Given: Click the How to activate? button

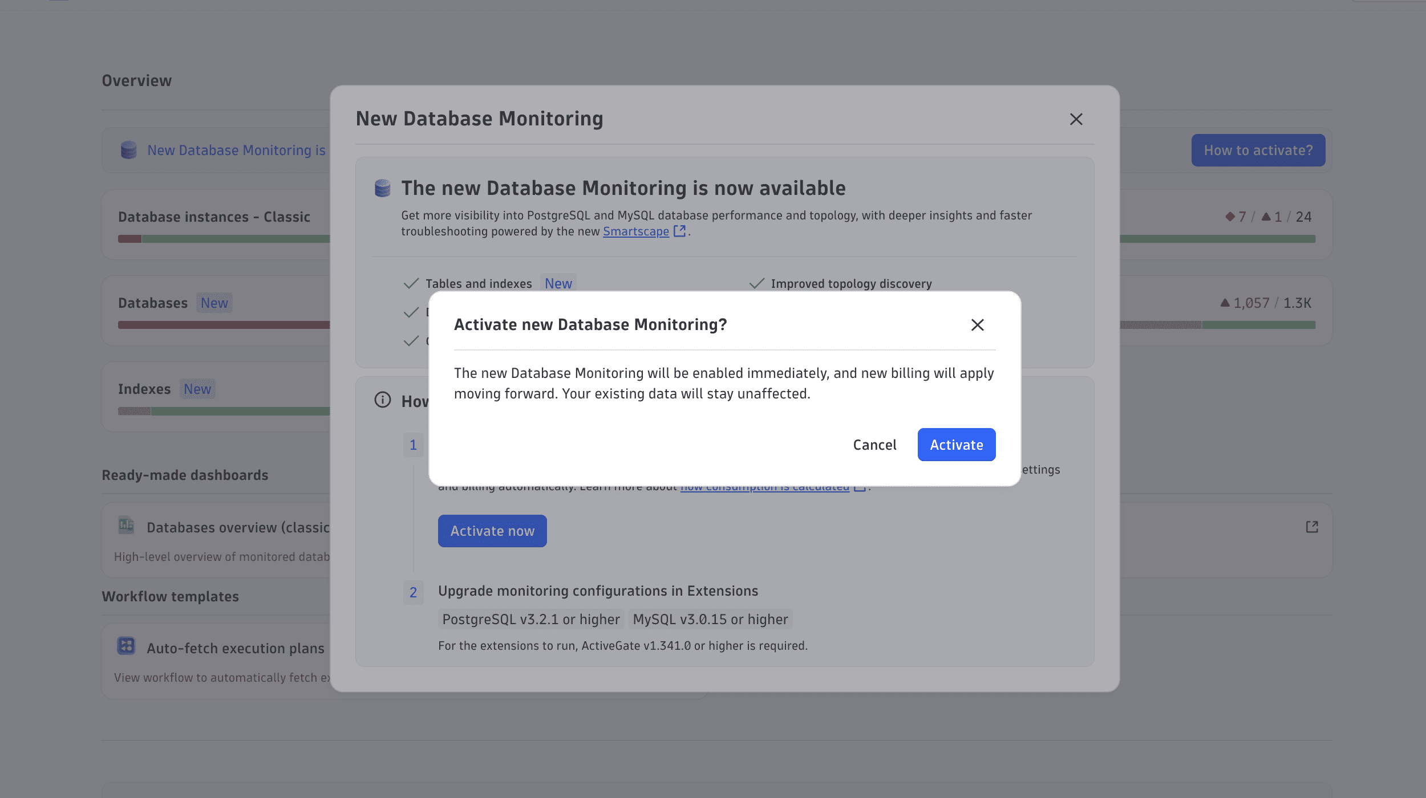Looking at the screenshot, I should pos(1258,150).
